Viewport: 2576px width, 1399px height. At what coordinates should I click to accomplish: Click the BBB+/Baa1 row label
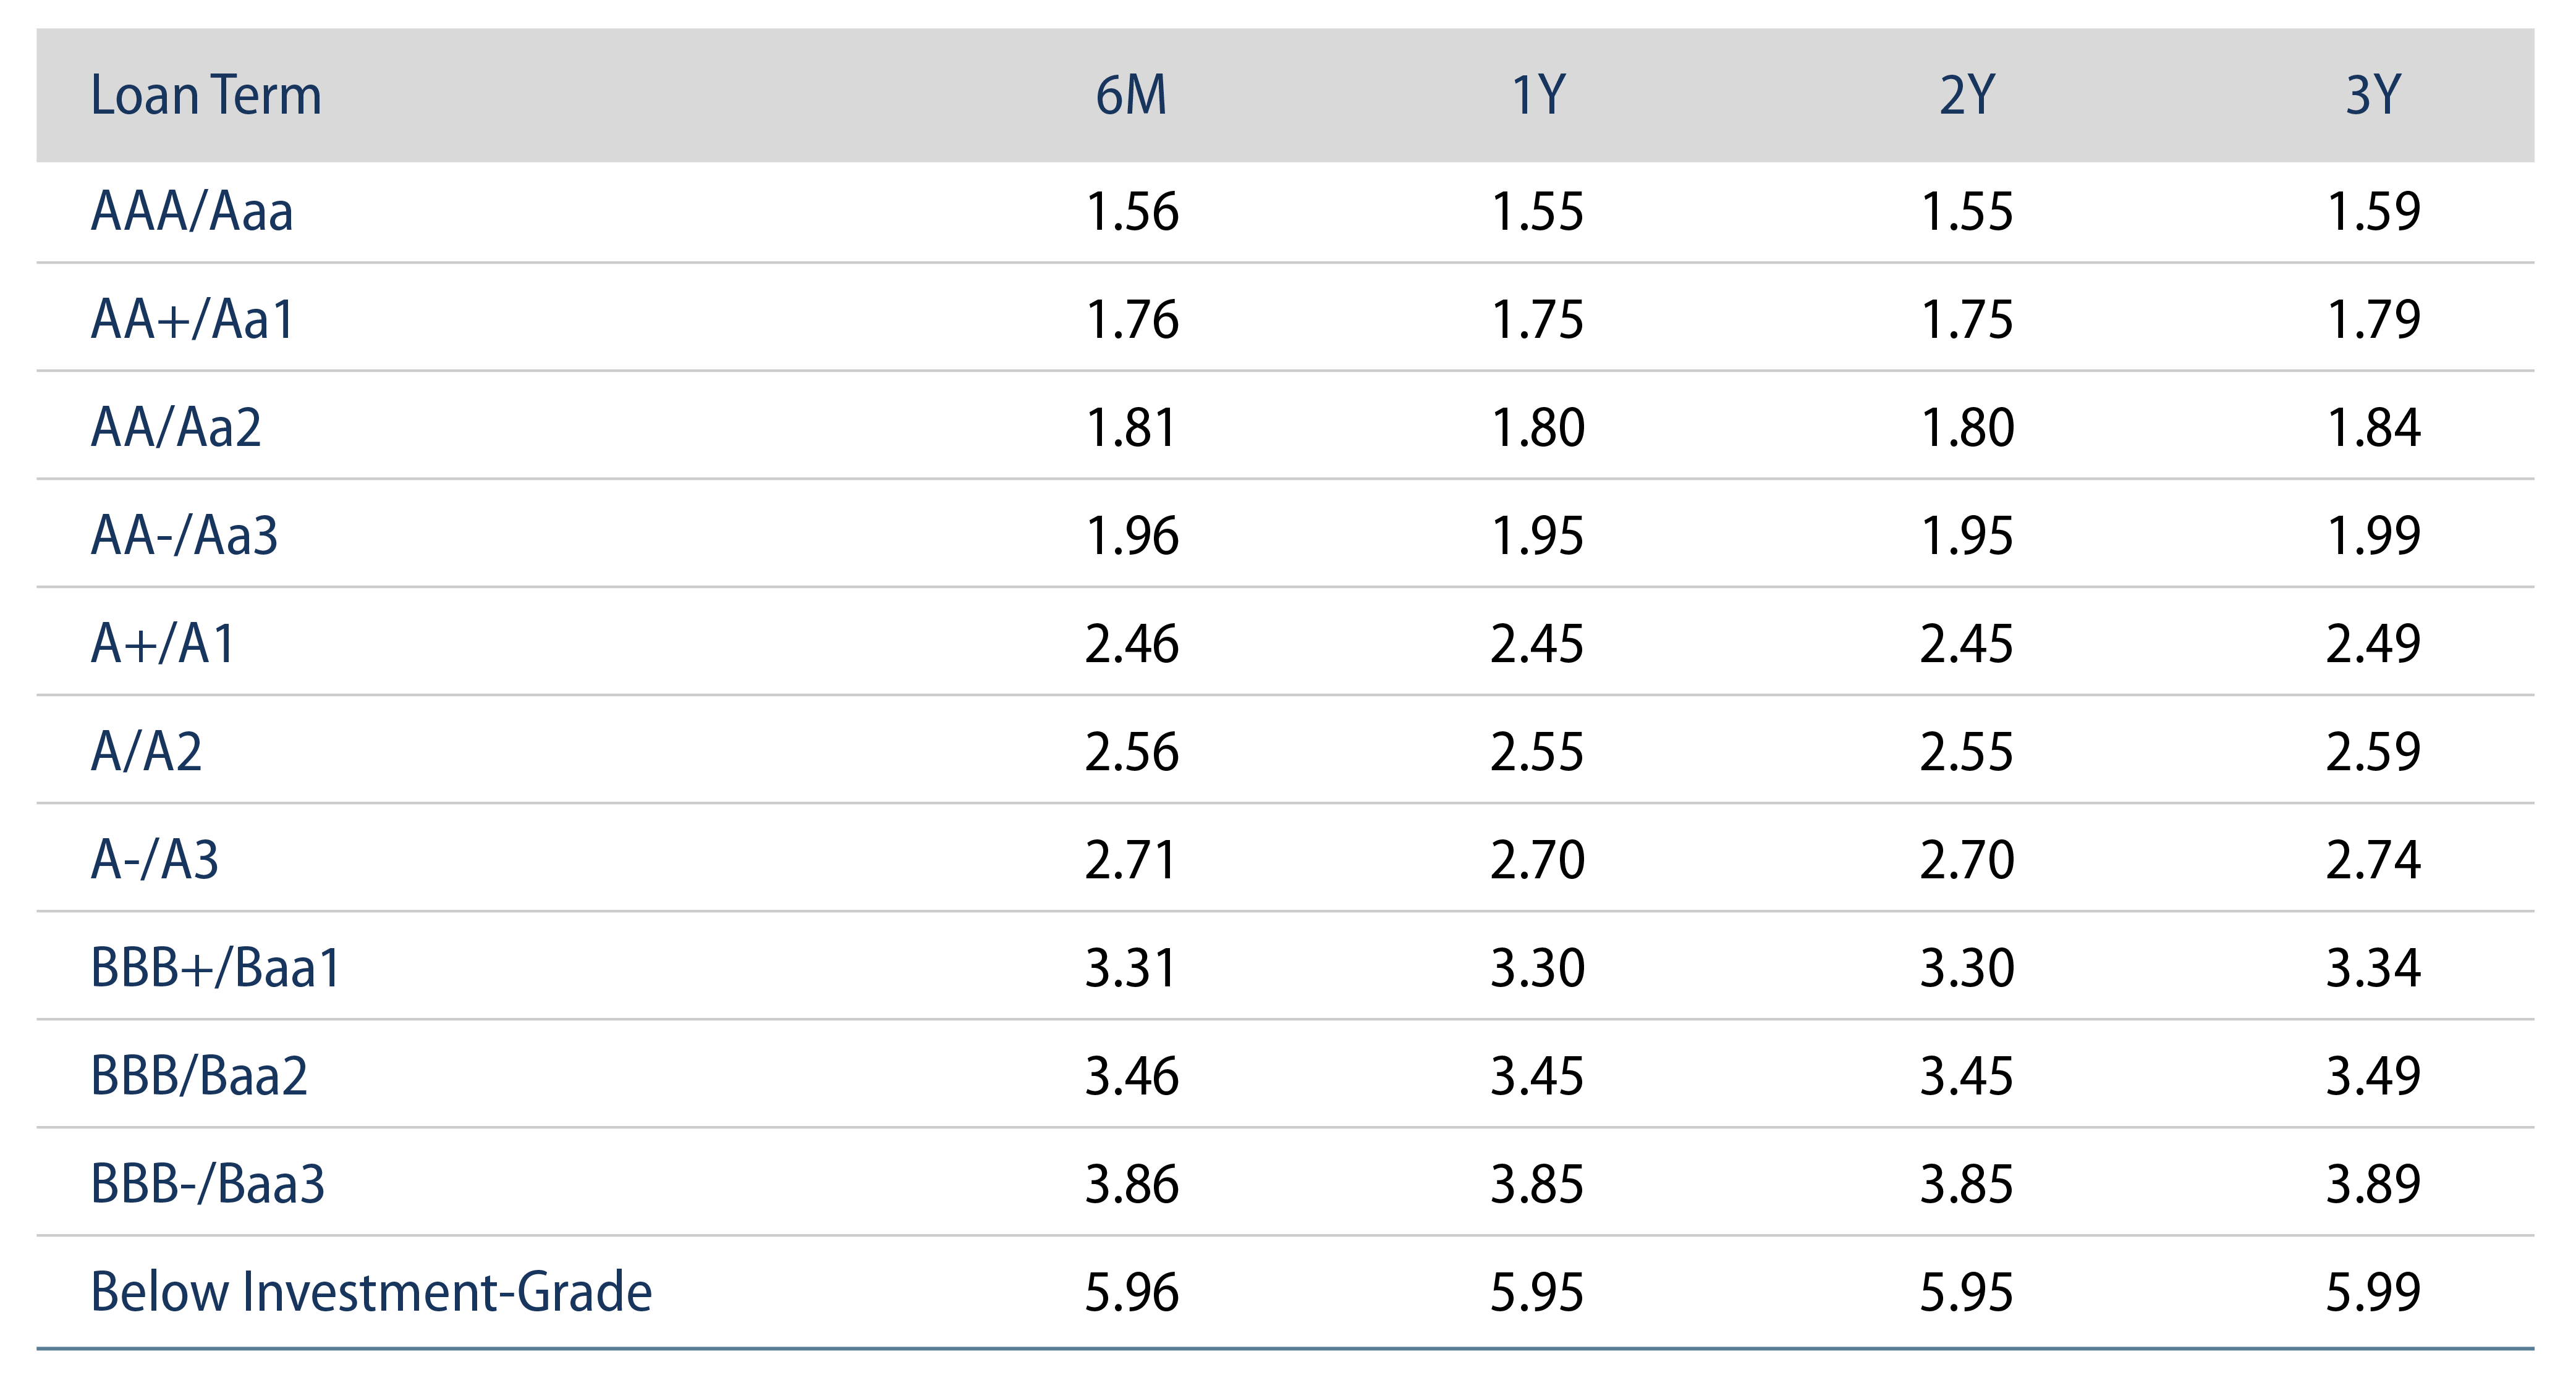216,967
